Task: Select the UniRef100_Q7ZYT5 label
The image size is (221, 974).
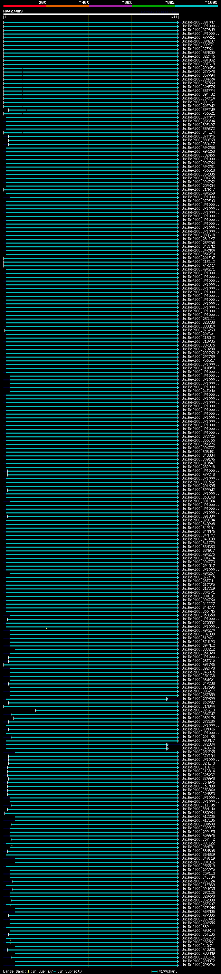Action: pos(198,577)
